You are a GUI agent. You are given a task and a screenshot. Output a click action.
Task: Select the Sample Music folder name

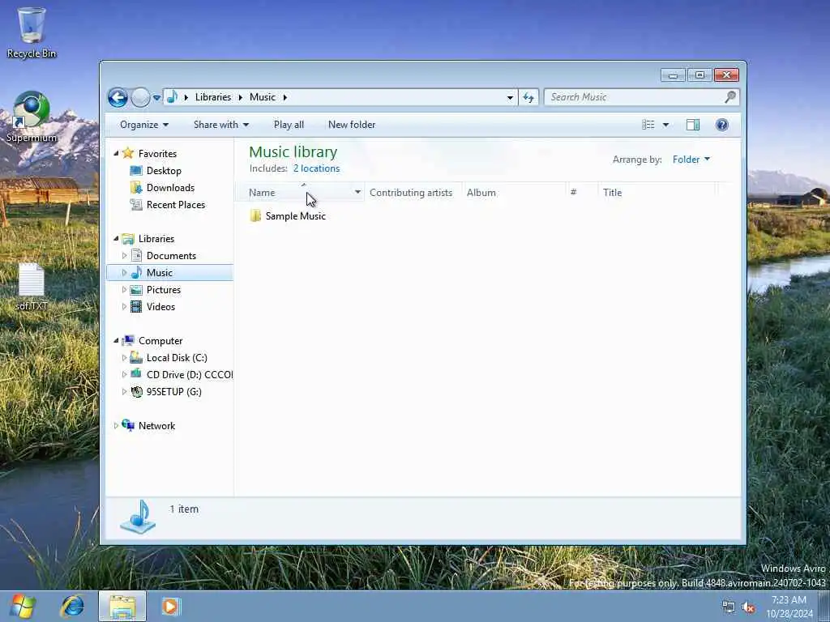295,216
